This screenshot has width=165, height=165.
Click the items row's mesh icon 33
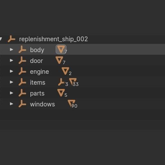(74, 82)
